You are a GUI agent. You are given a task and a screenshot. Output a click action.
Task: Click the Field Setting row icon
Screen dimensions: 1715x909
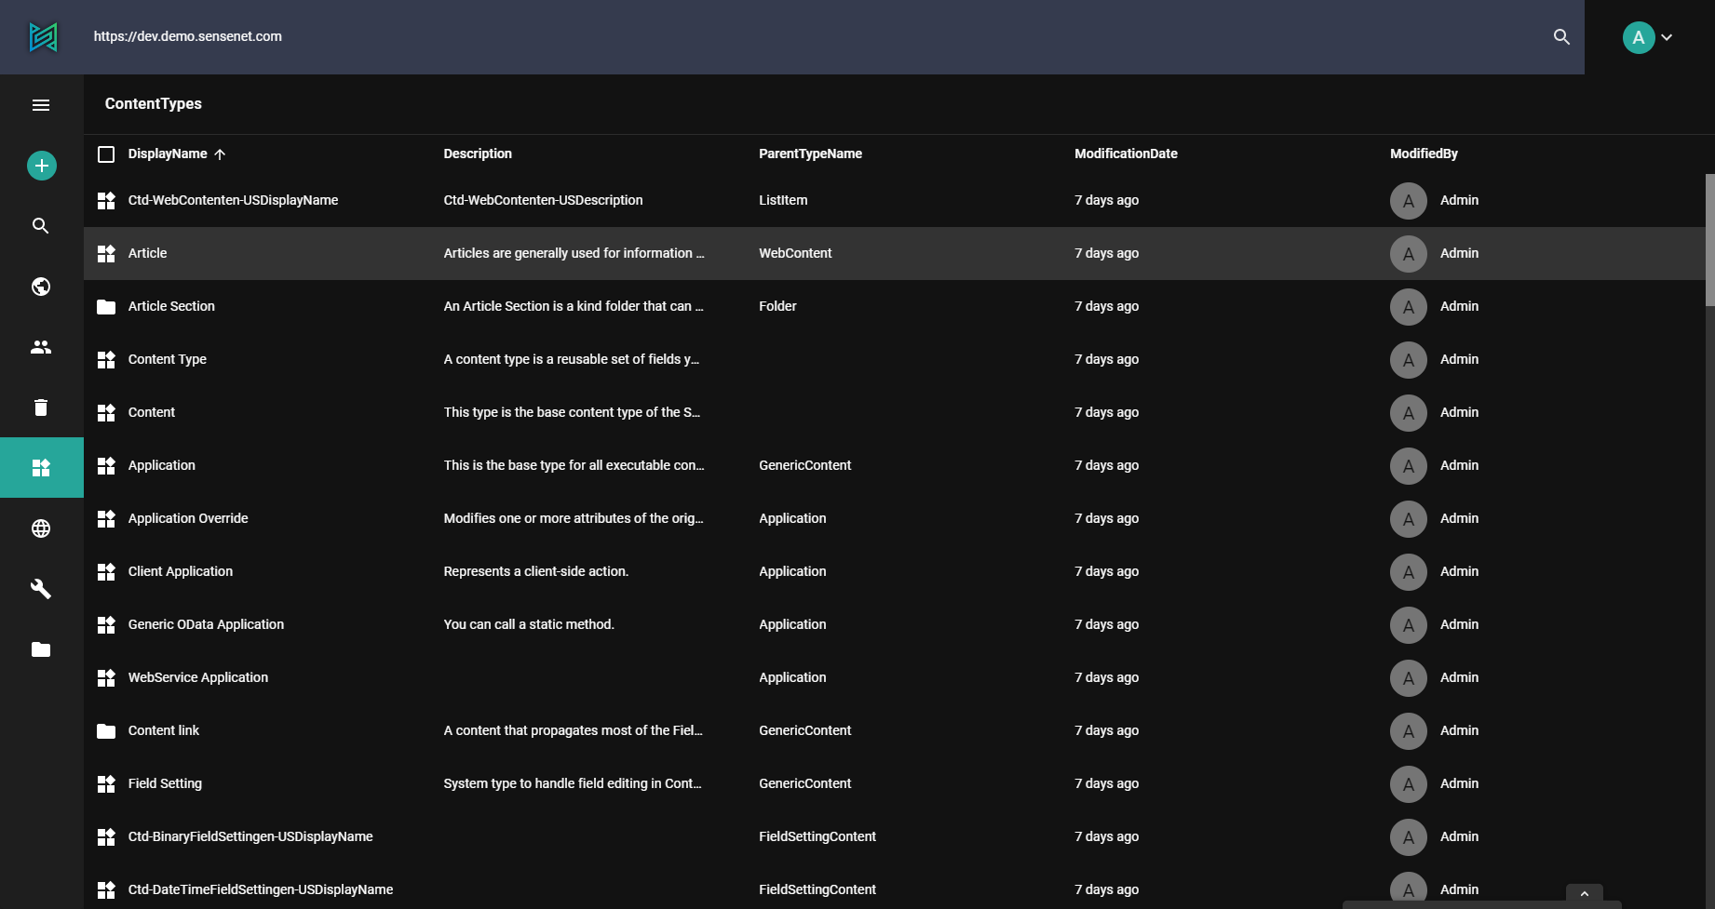(106, 783)
